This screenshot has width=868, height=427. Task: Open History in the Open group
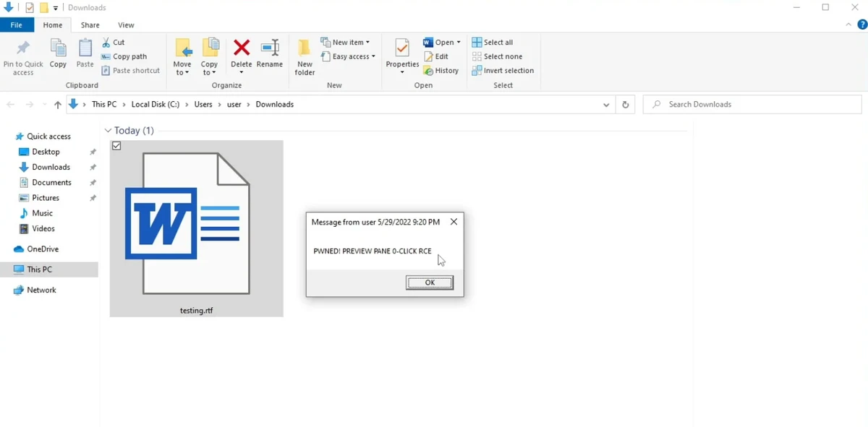click(441, 71)
